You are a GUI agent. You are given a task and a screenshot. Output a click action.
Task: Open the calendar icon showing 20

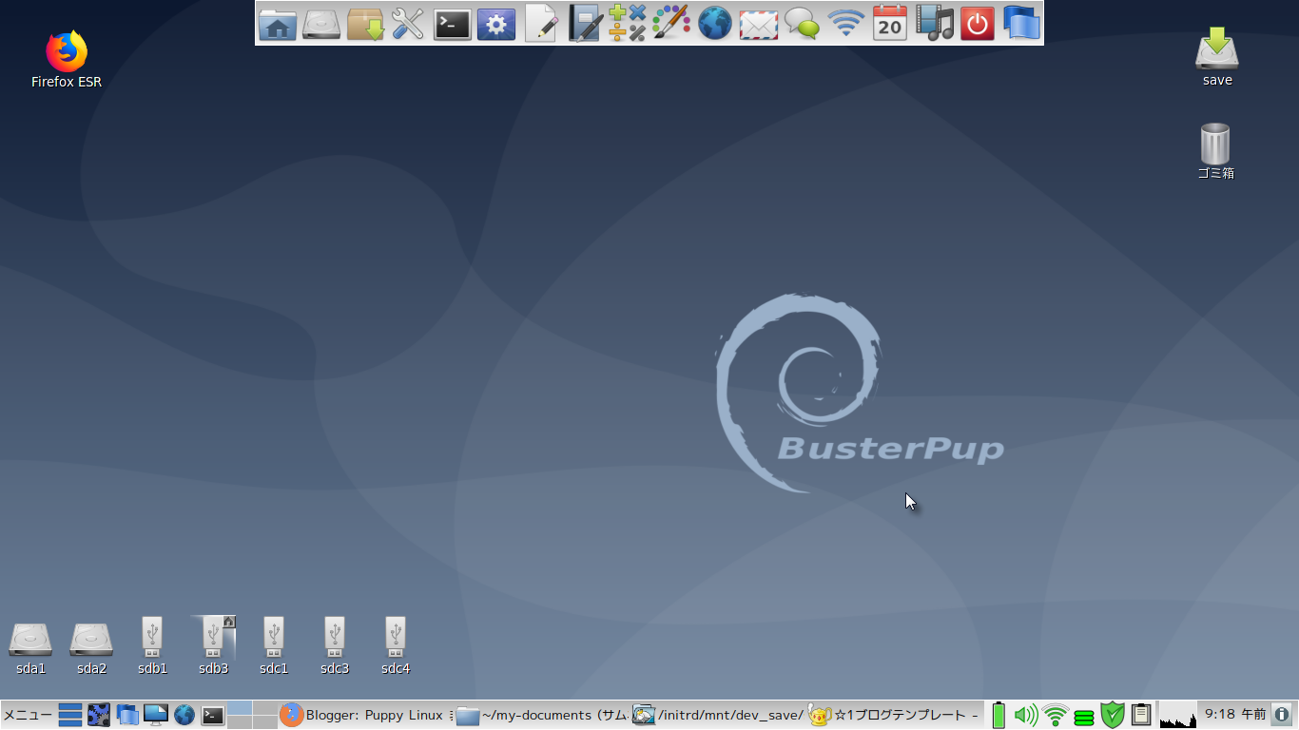click(890, 24)
